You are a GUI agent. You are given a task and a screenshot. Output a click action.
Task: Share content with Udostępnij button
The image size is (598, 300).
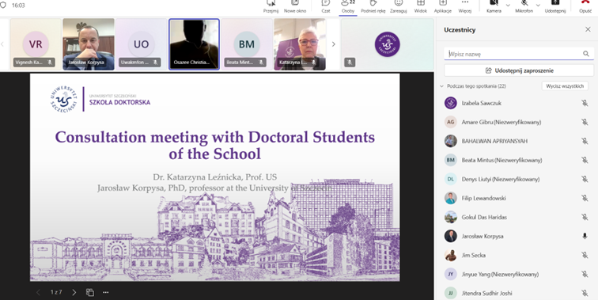(x=555, y=6)
